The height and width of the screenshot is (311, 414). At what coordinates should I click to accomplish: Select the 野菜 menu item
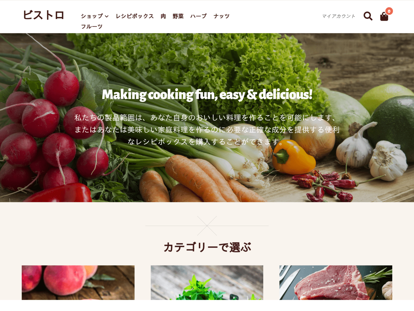178,16
